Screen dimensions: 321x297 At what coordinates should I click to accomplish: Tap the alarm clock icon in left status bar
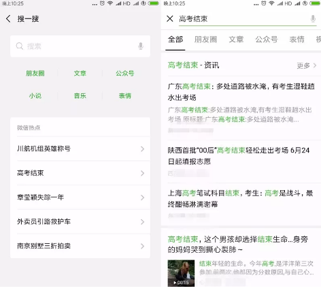click(102, 3)
